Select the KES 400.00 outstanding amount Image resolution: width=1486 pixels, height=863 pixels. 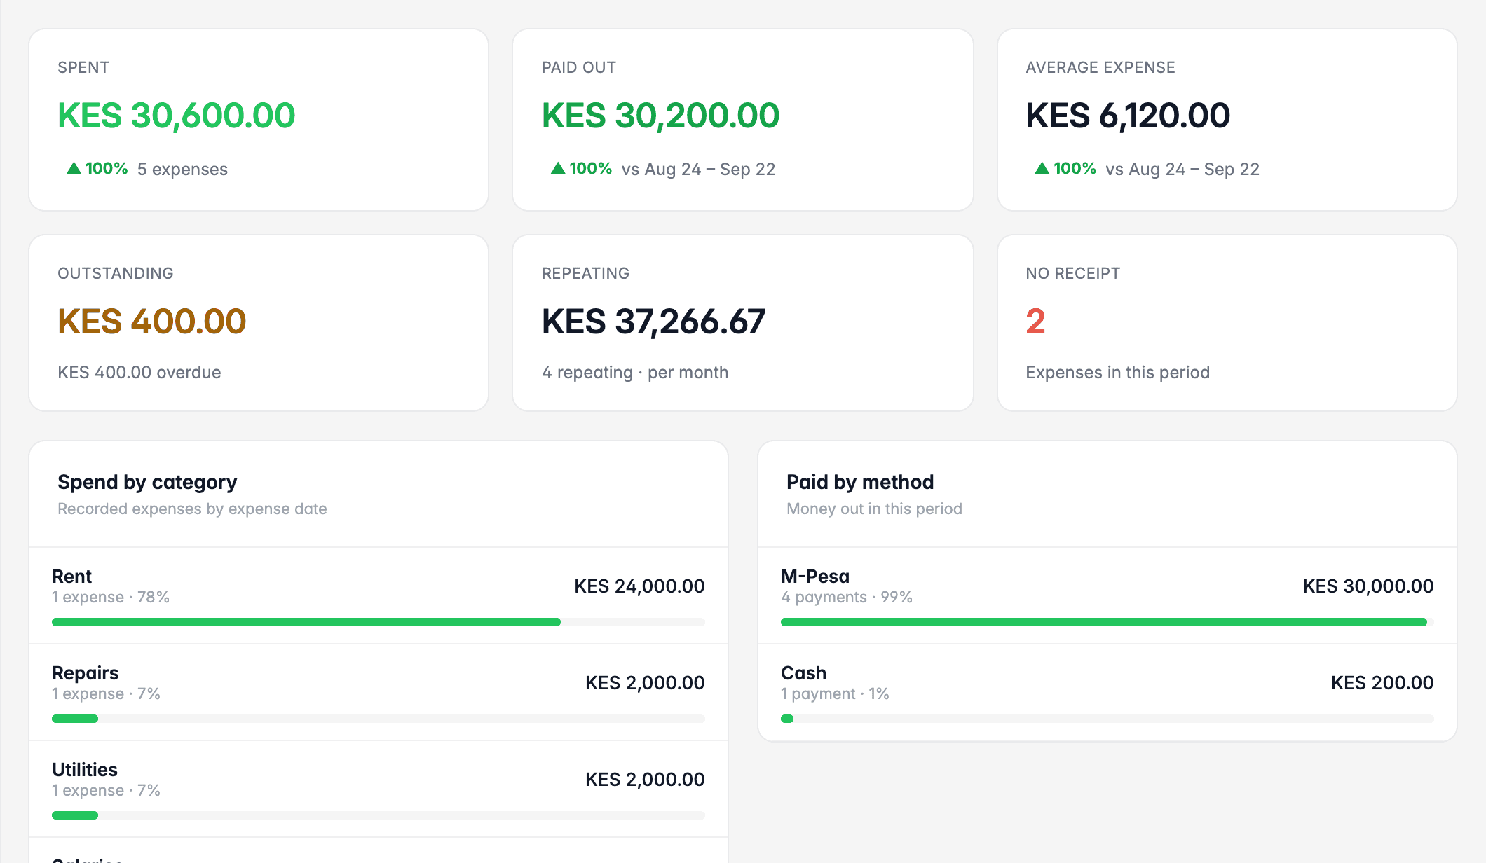(152, 322)
